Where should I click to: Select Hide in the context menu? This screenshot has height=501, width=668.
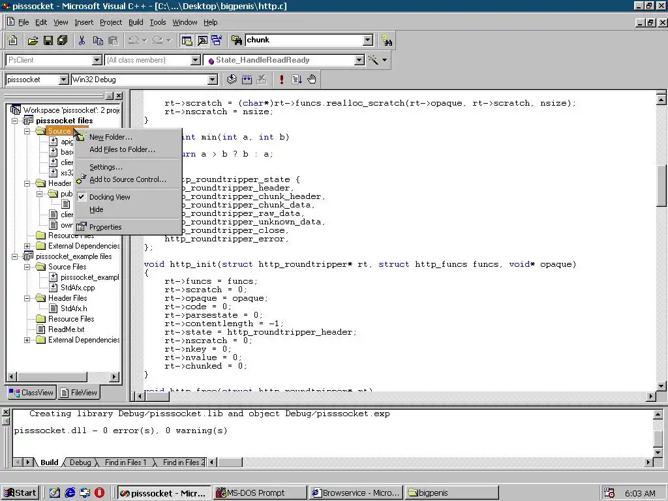[x=129, y=209]
